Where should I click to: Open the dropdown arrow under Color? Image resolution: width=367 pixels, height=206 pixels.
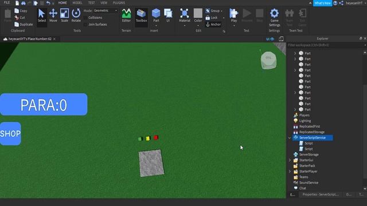(198, 26)
